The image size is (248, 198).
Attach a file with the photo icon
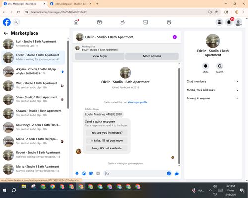pos(84,173)
